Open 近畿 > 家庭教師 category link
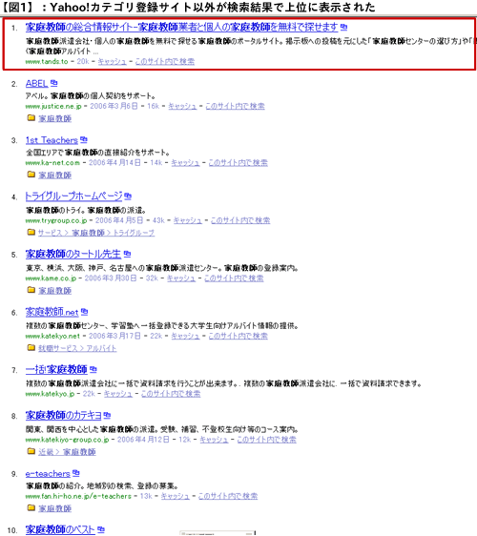This screenshot has width=477, height=536. click(x=67, y=452)
